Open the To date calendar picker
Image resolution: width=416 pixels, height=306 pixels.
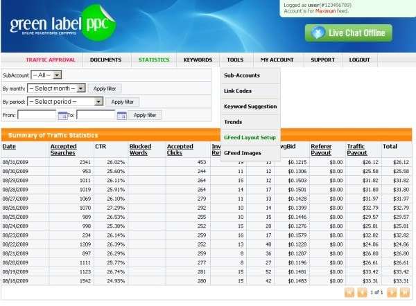coord(122,116)
